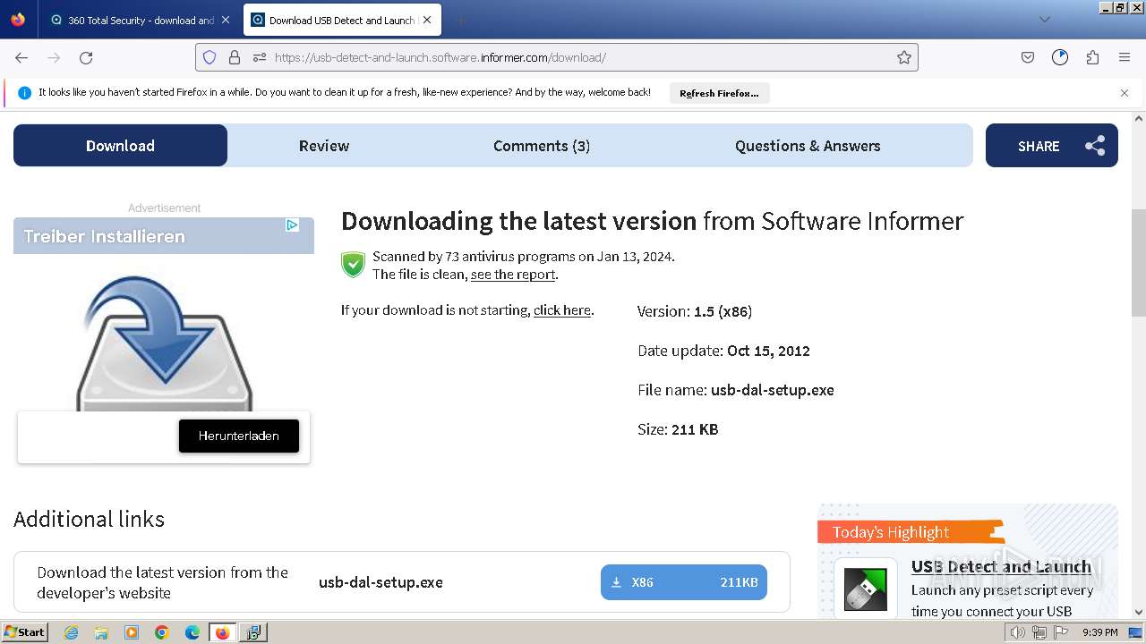Open the Download page tab
The height and width of the screenshot is (644, 1146).
click(x=120, y=146)
